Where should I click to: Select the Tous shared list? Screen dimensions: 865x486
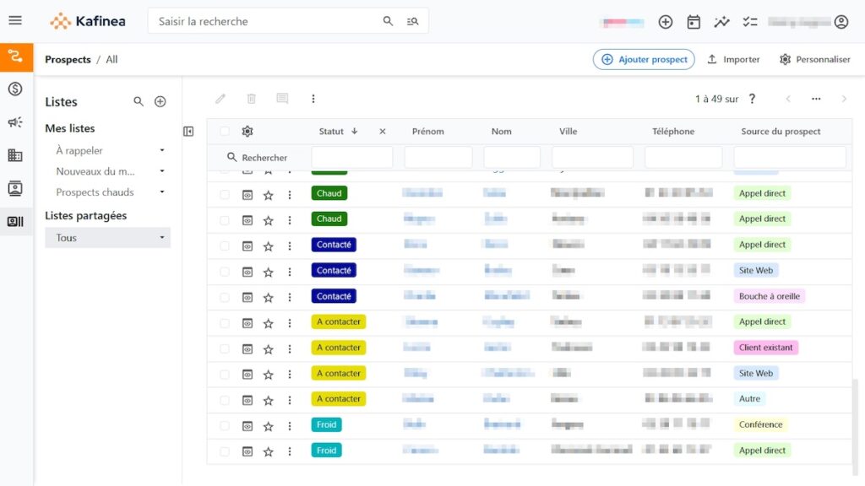[x=68, y=238]
